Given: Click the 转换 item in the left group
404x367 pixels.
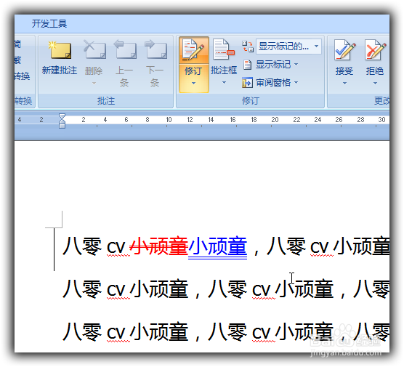Looking at the screenshot, I should tap(22, 76).
